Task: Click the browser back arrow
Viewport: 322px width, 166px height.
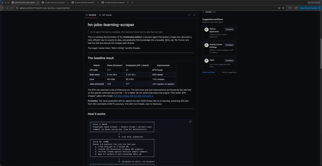Action: pos(3,8)
